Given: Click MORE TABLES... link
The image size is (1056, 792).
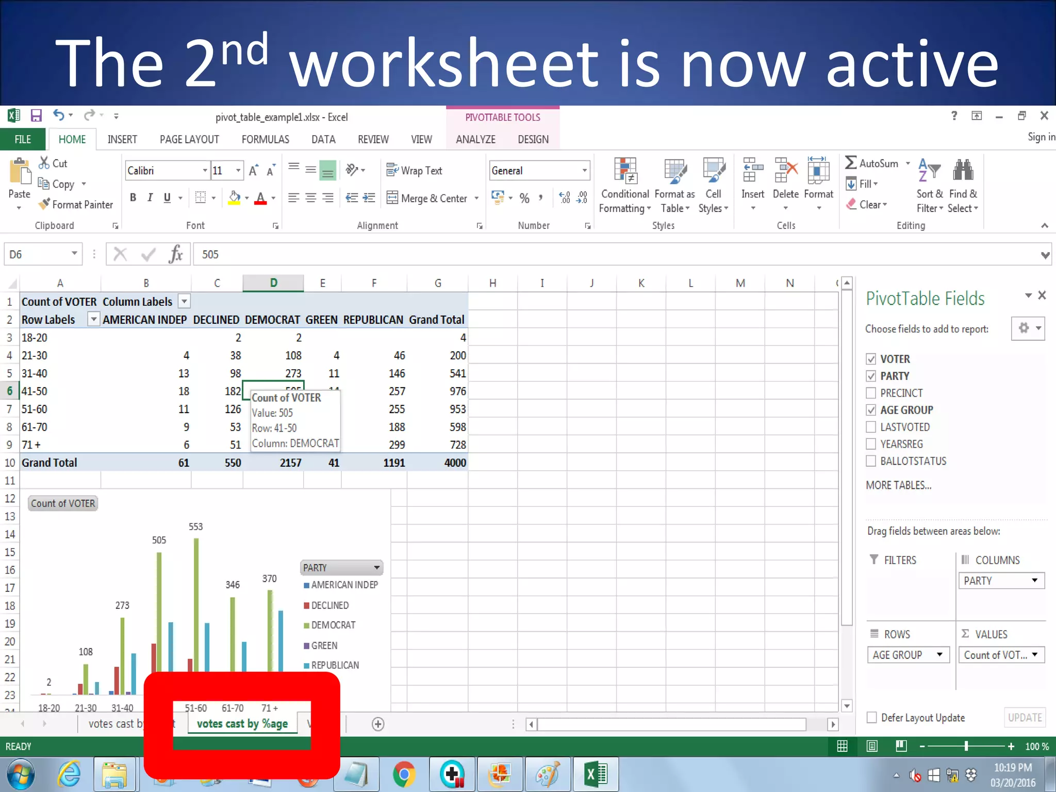Looking at the screenshot, I should (x=898, y=485).
